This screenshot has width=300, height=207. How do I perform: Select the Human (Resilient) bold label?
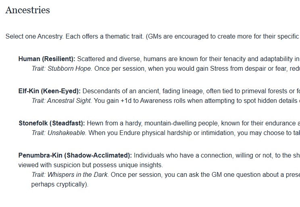tap(47, 59)
